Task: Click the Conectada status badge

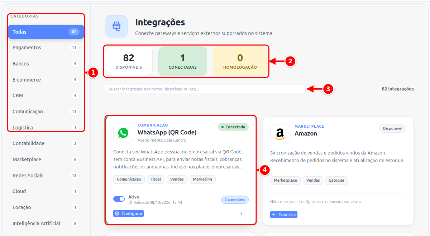Action: [x=233, y=127]
